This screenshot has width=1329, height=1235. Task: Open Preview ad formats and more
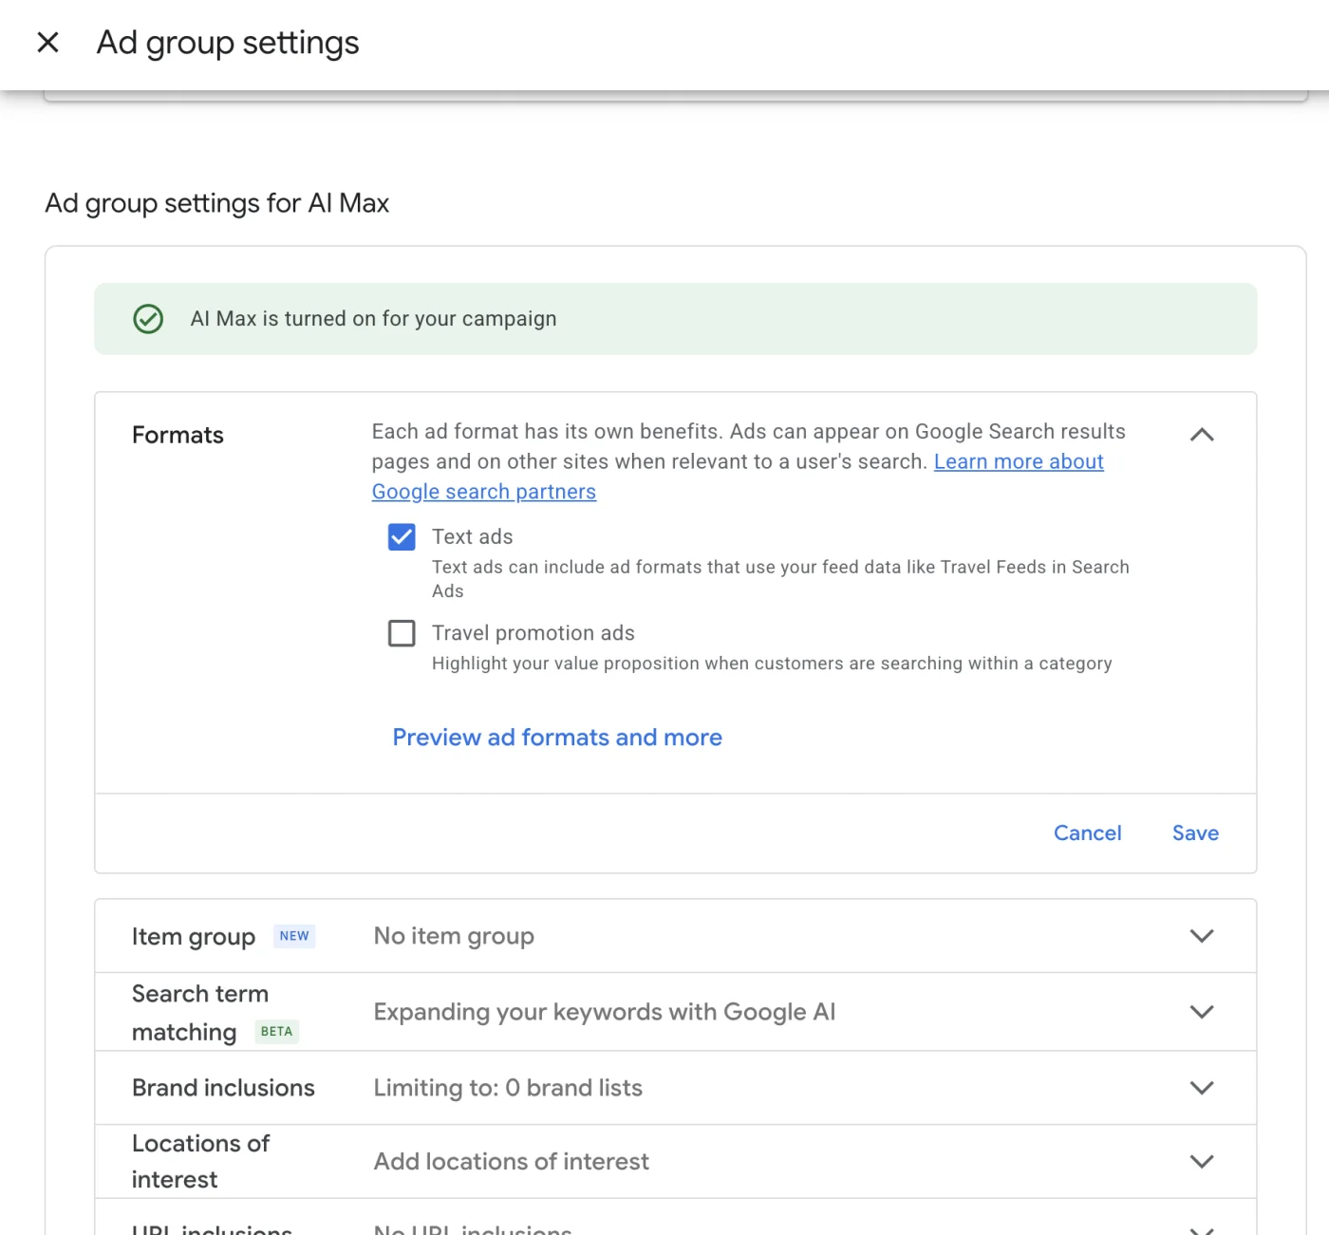[x=557, y=738]
